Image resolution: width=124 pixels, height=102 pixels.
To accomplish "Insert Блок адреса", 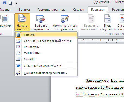I will 107,23.
